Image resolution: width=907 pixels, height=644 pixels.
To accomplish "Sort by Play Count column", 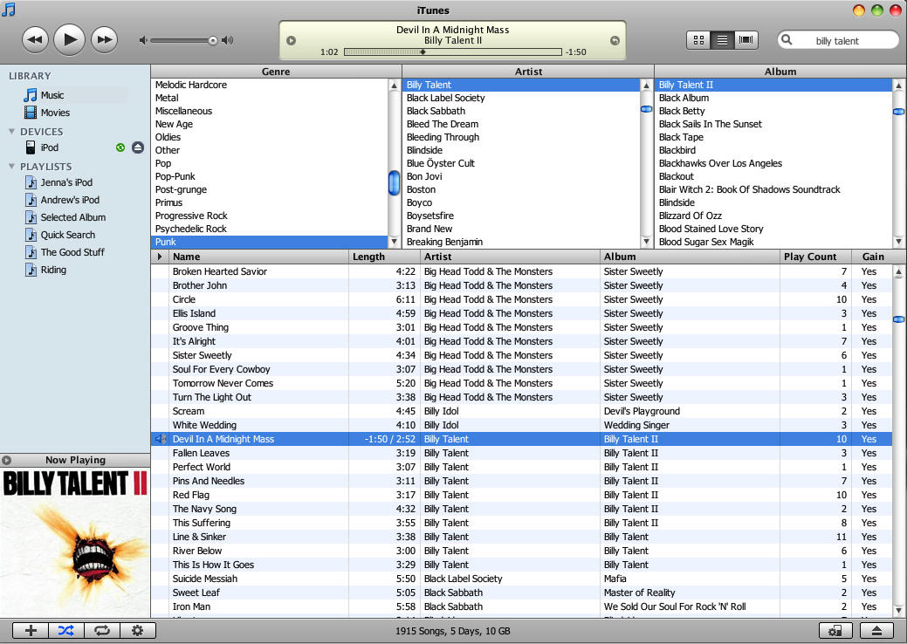I will pyautogui.click(x=815, y=257).
